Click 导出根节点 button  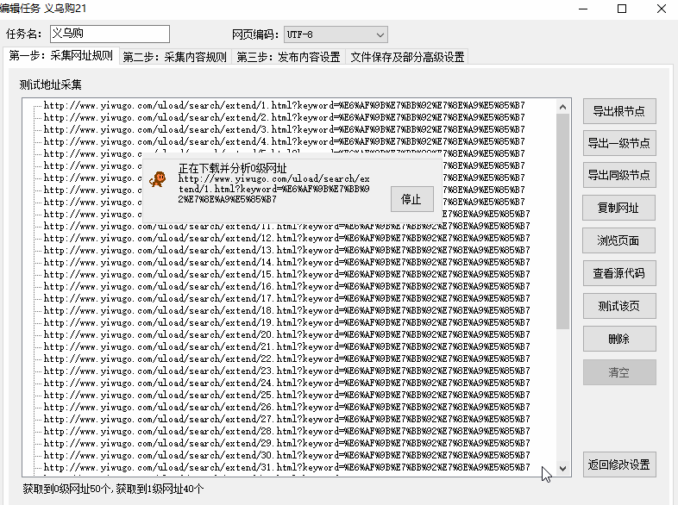pos(619,111)
